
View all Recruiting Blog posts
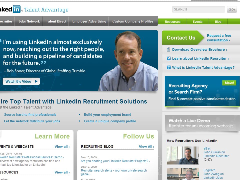[x=146, y=147]
